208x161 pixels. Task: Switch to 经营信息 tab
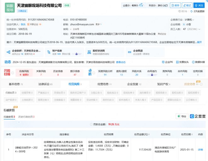point(105,84)
